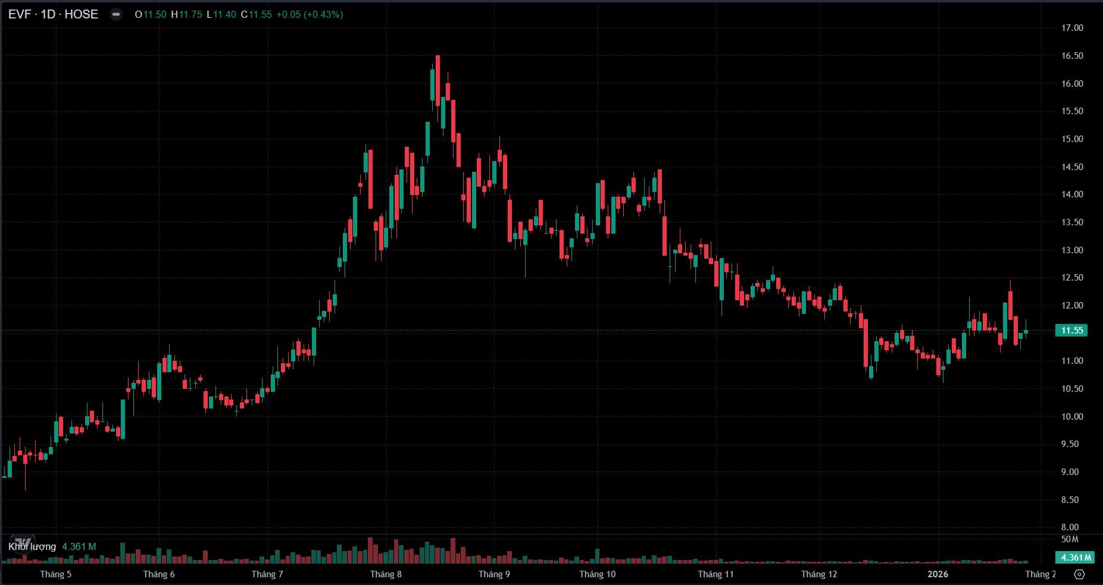Click the 2026 year marker on time axis
This screenshot has width=1103, height=585.
coord(938,574)
